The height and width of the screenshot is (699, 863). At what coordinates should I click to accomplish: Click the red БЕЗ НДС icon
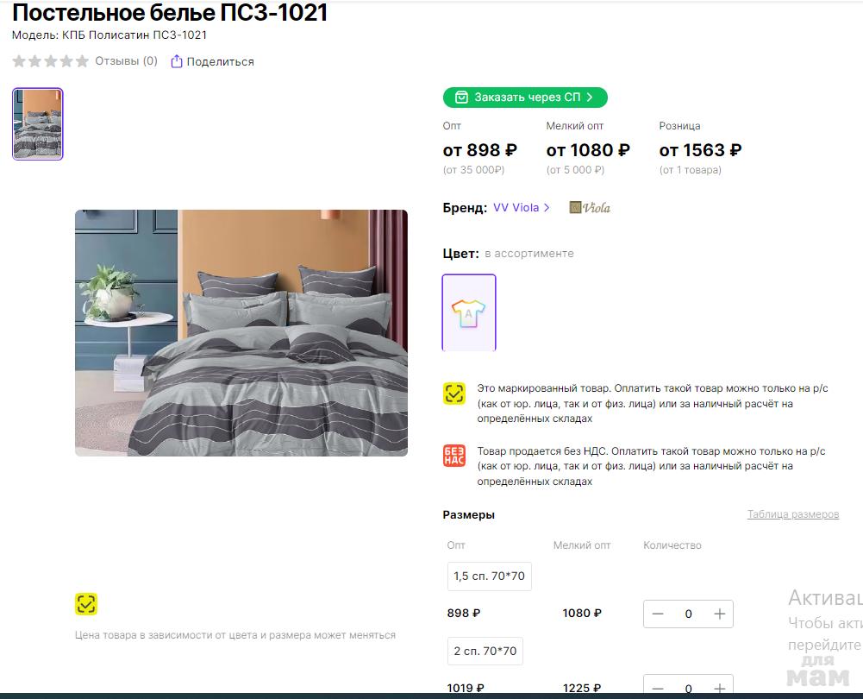coord(454,457)
